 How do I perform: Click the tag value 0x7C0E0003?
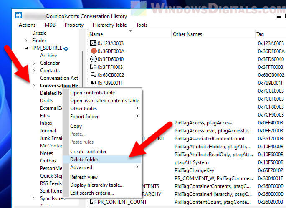[271, 91]
